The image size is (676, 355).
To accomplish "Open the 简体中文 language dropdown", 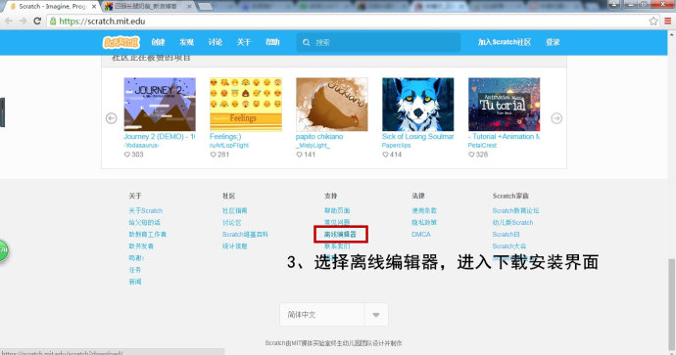I will [x=334, y=315].
